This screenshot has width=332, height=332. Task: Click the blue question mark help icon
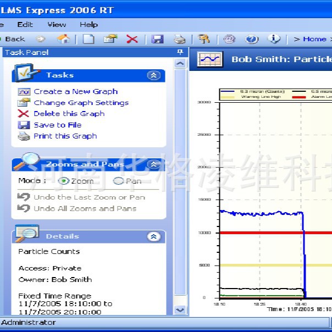click(252, 39)
